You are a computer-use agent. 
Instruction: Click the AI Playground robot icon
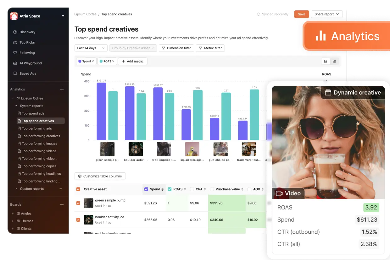click(x=15, y=63)
